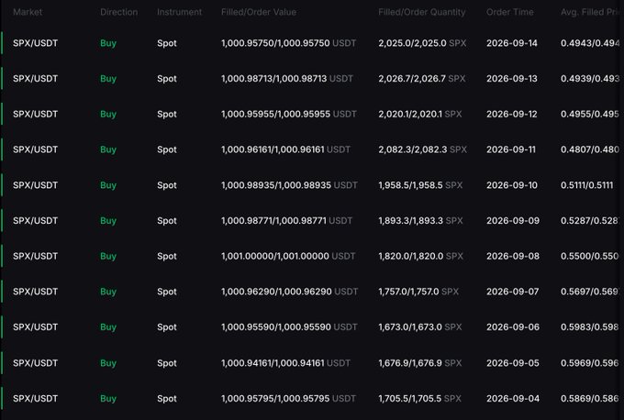Select the Direction column header
Viewport: 624px width, 420px height.
[118, 12]
